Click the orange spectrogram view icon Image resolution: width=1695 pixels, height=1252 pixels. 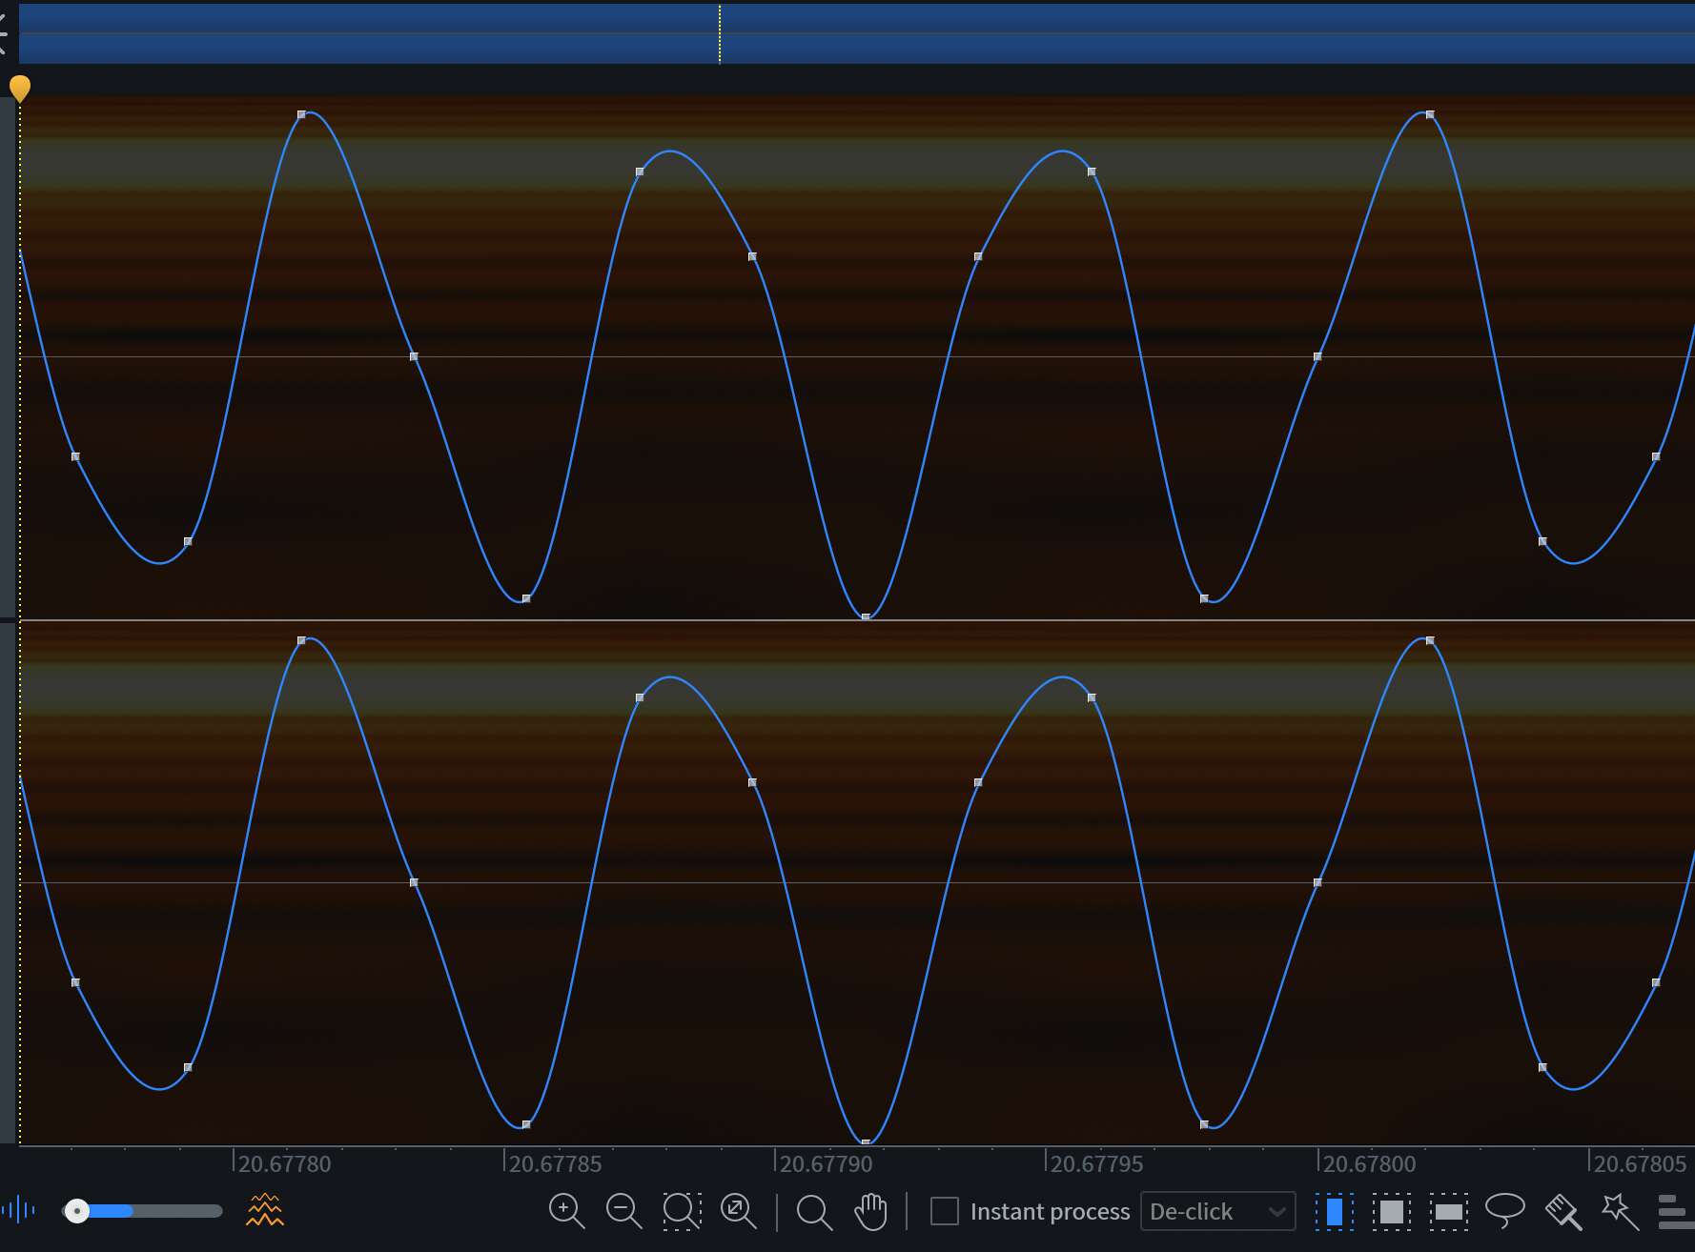tap(265, 1211)
